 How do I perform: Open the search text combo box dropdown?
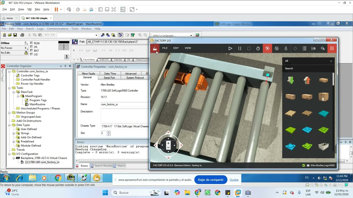click(x=96, y=35)
